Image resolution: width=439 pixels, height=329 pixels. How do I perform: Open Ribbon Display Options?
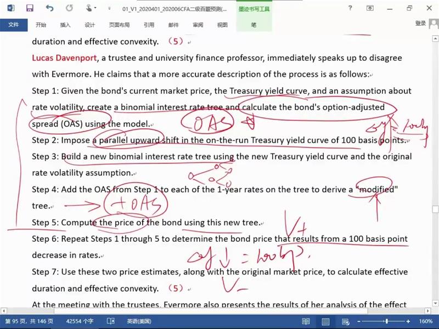[370, 8]
